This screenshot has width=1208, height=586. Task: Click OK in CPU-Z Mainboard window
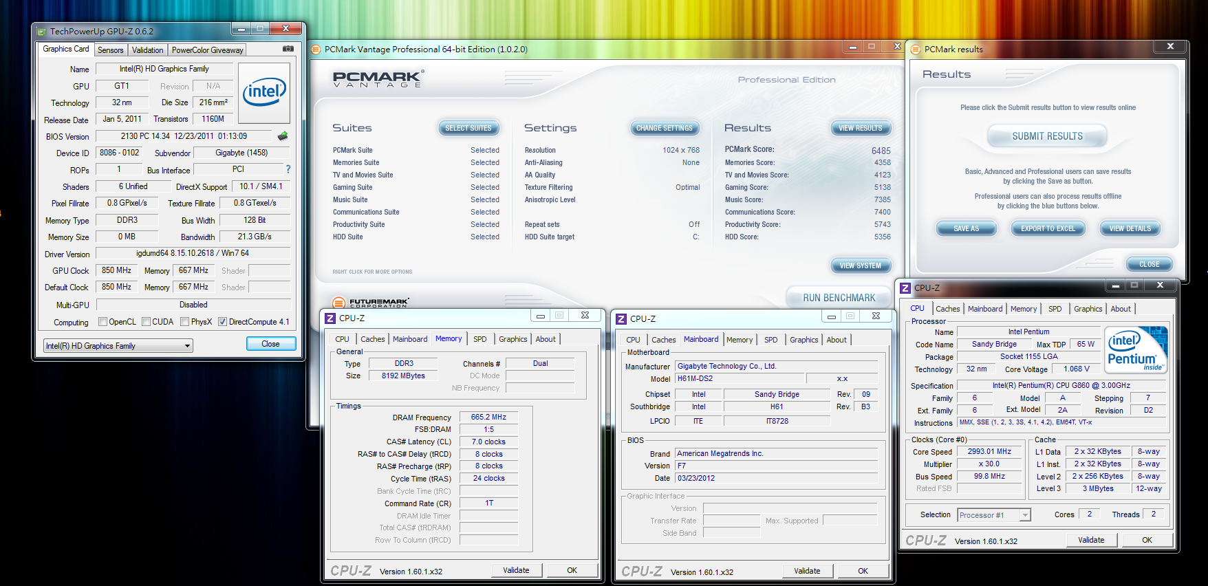(863, 571)
